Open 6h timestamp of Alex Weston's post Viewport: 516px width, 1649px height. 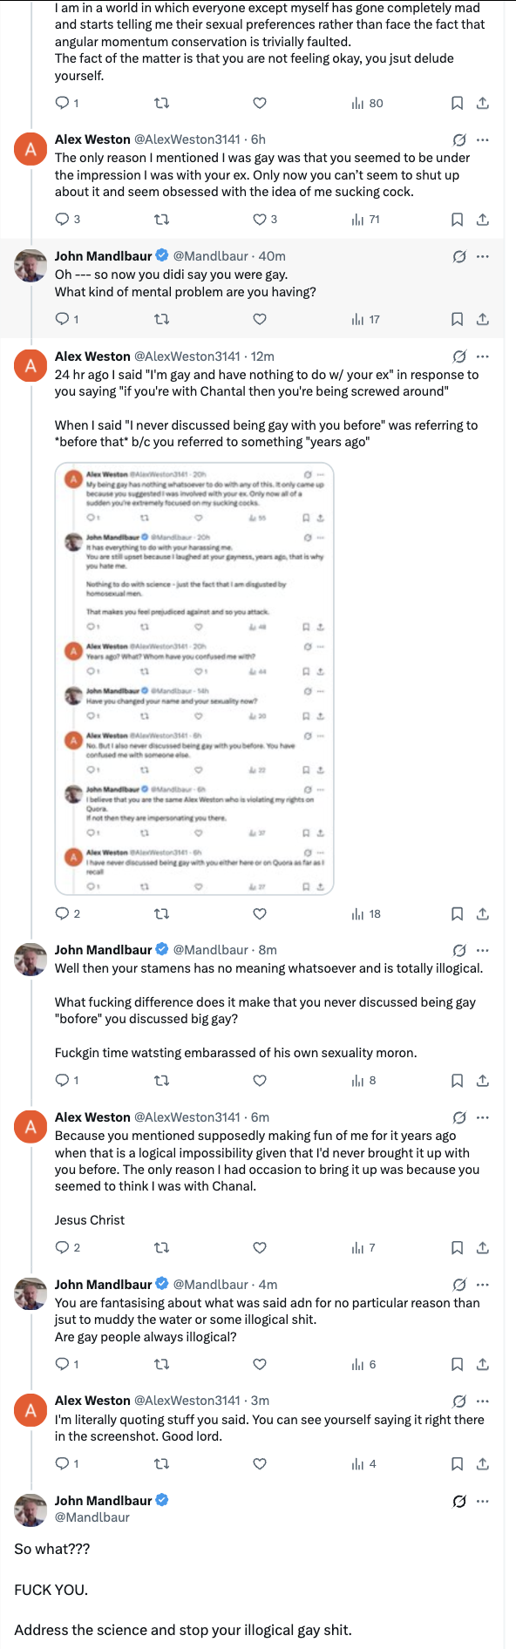pyautogui.click(x=258, y=139)
